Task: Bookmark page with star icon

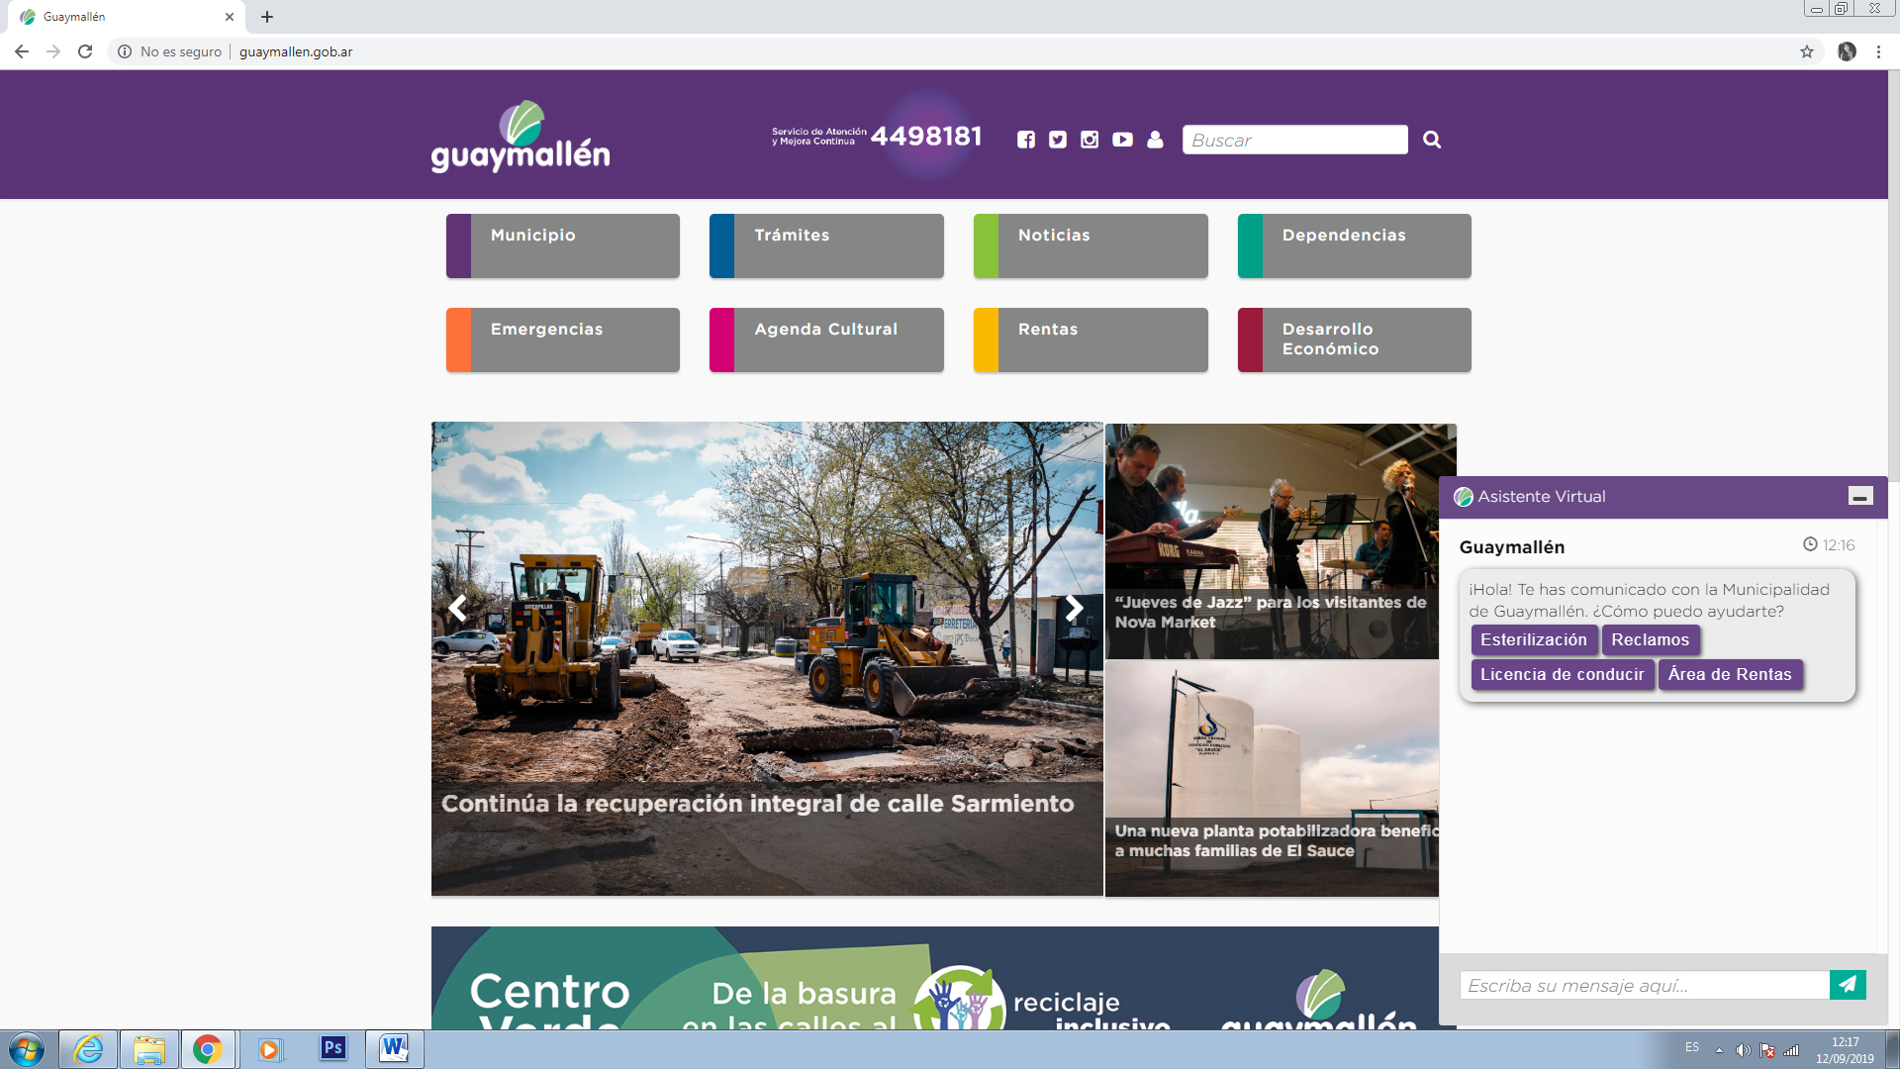Action: [1807, 51]
